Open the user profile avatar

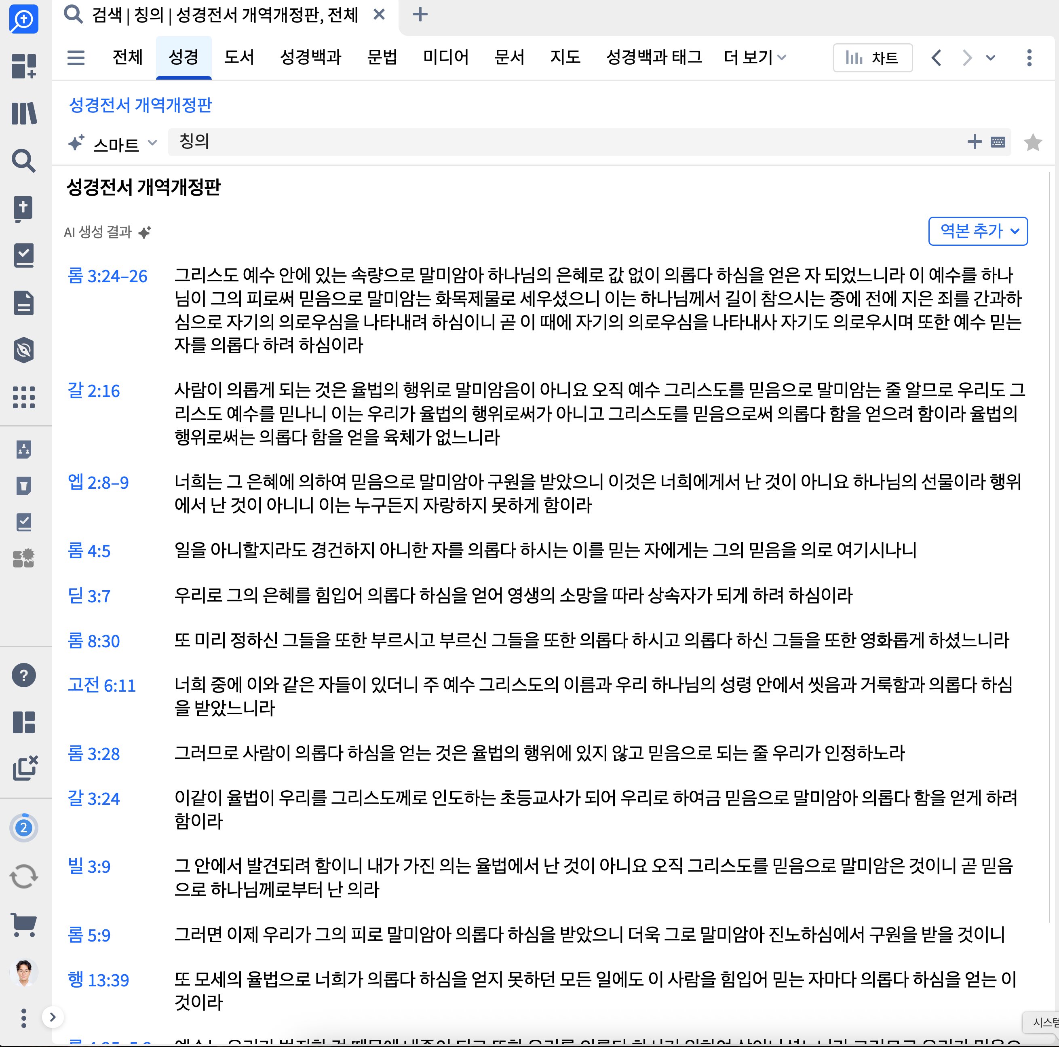pyautogui.click(x=23, y=973)
